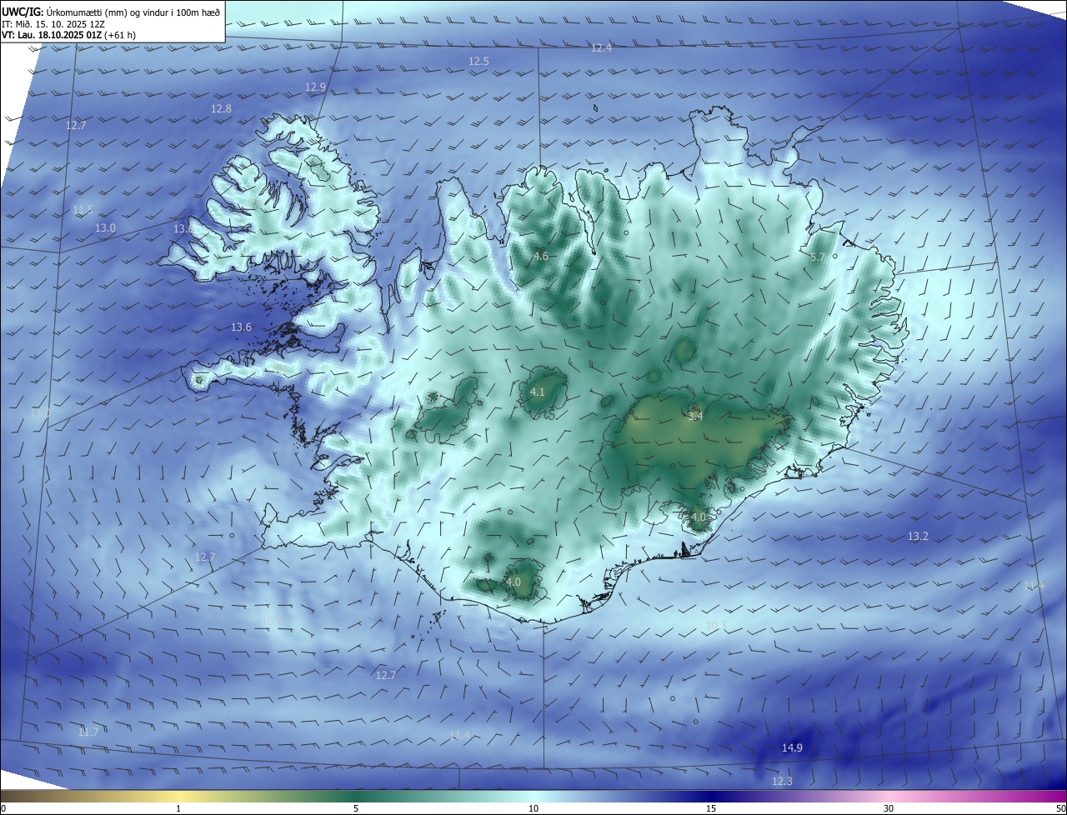The width and height of the screenshot is (1067, 815).
Task: Click the 10.3 value label
Action: (x=716, y=626)
